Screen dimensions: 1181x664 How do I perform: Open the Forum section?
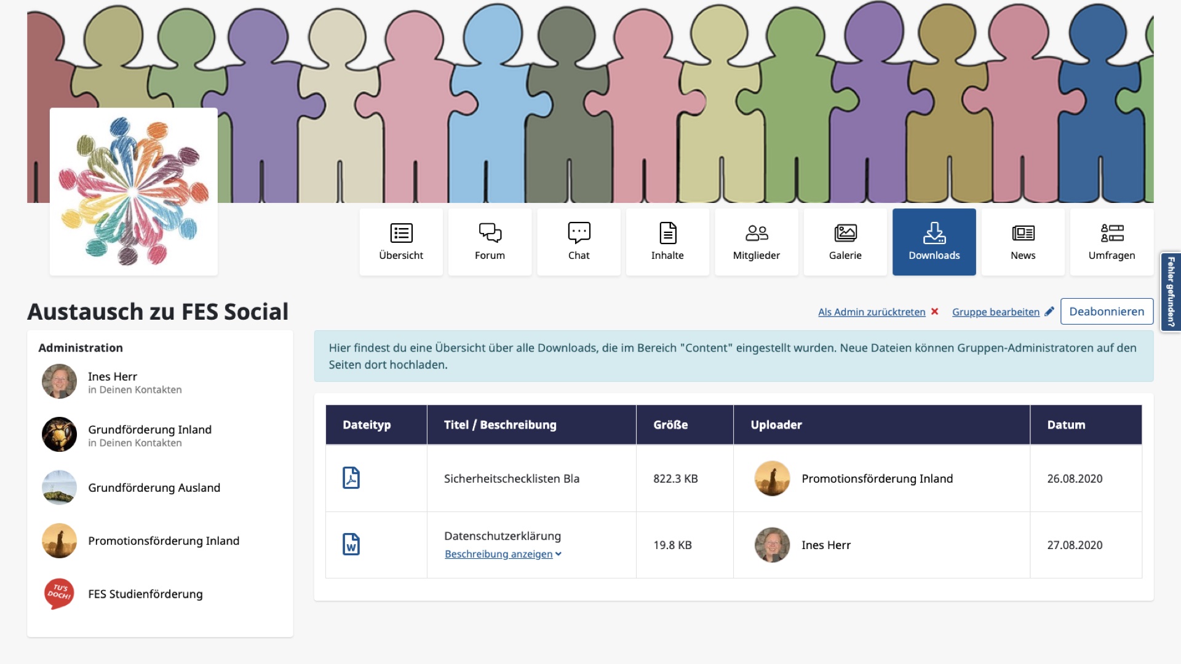[x=490, y=242]
